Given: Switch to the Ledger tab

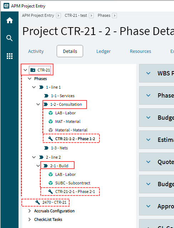Looking at the screenshot, I should tap(103, 51).
